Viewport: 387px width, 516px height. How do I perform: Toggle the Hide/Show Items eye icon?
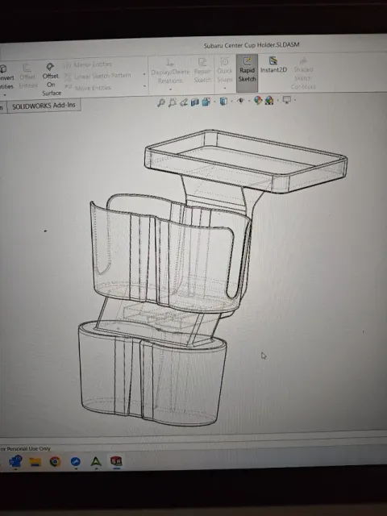tap(241, 101)
